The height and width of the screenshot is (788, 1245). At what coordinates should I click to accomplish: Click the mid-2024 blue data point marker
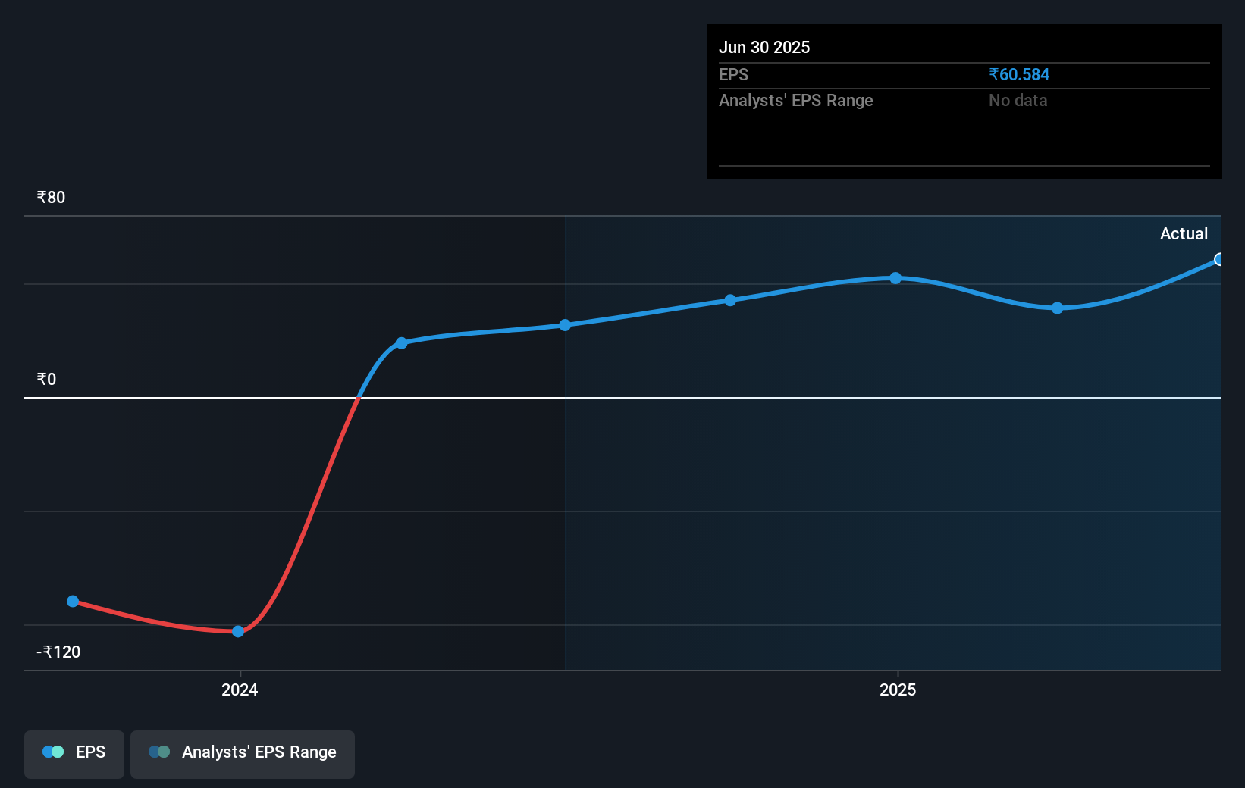(564, 325)
